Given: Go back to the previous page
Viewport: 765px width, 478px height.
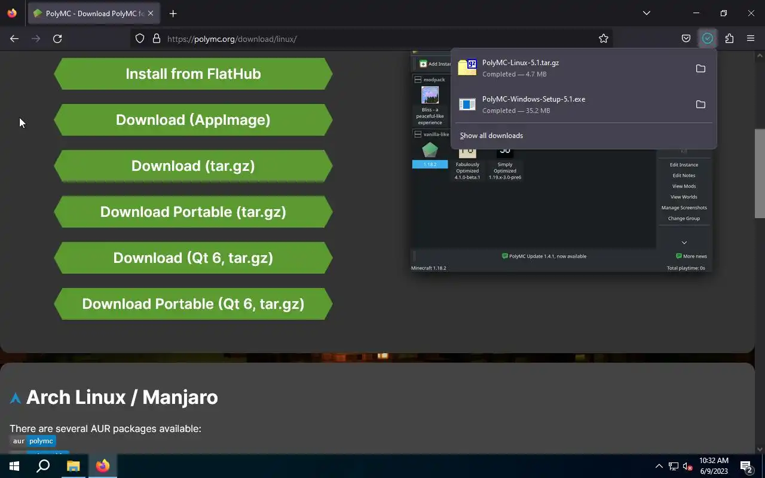Looking at the screenshot, I should tap(14, 38).
